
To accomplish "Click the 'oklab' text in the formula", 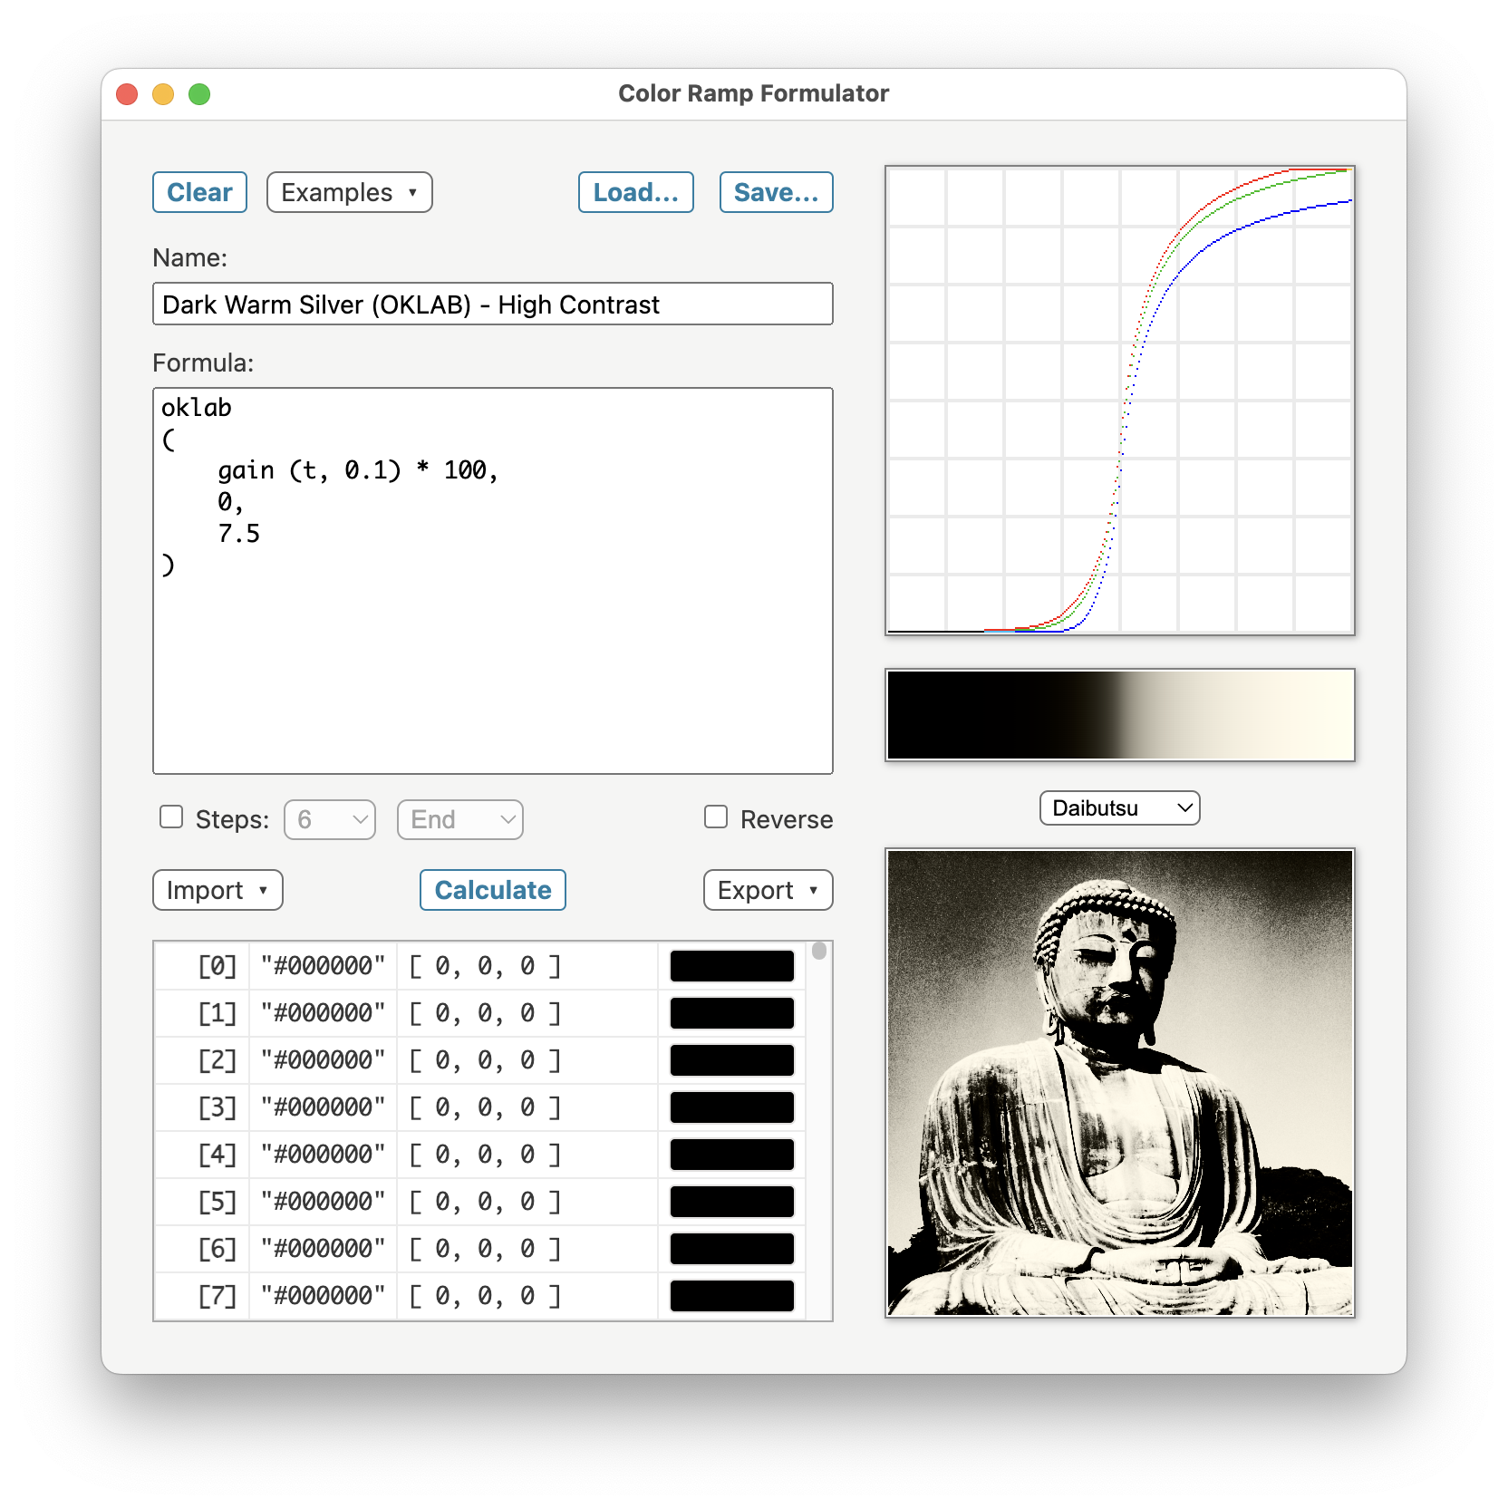I will click(197, 408).
